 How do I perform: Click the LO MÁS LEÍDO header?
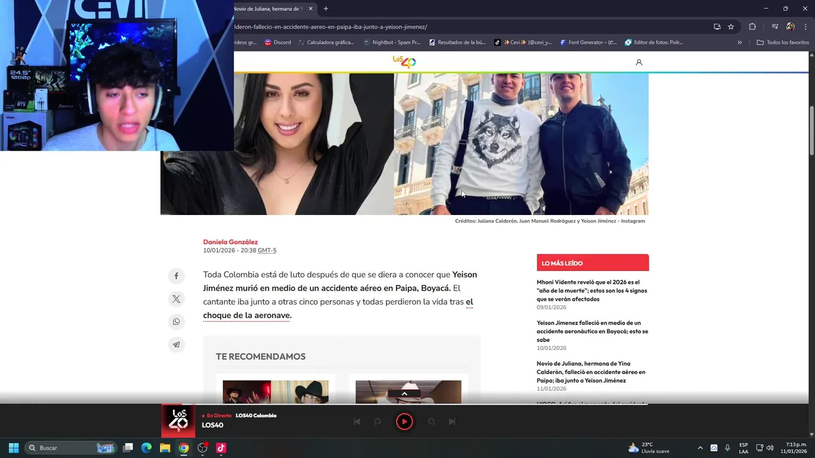click(x=593, y=263)
